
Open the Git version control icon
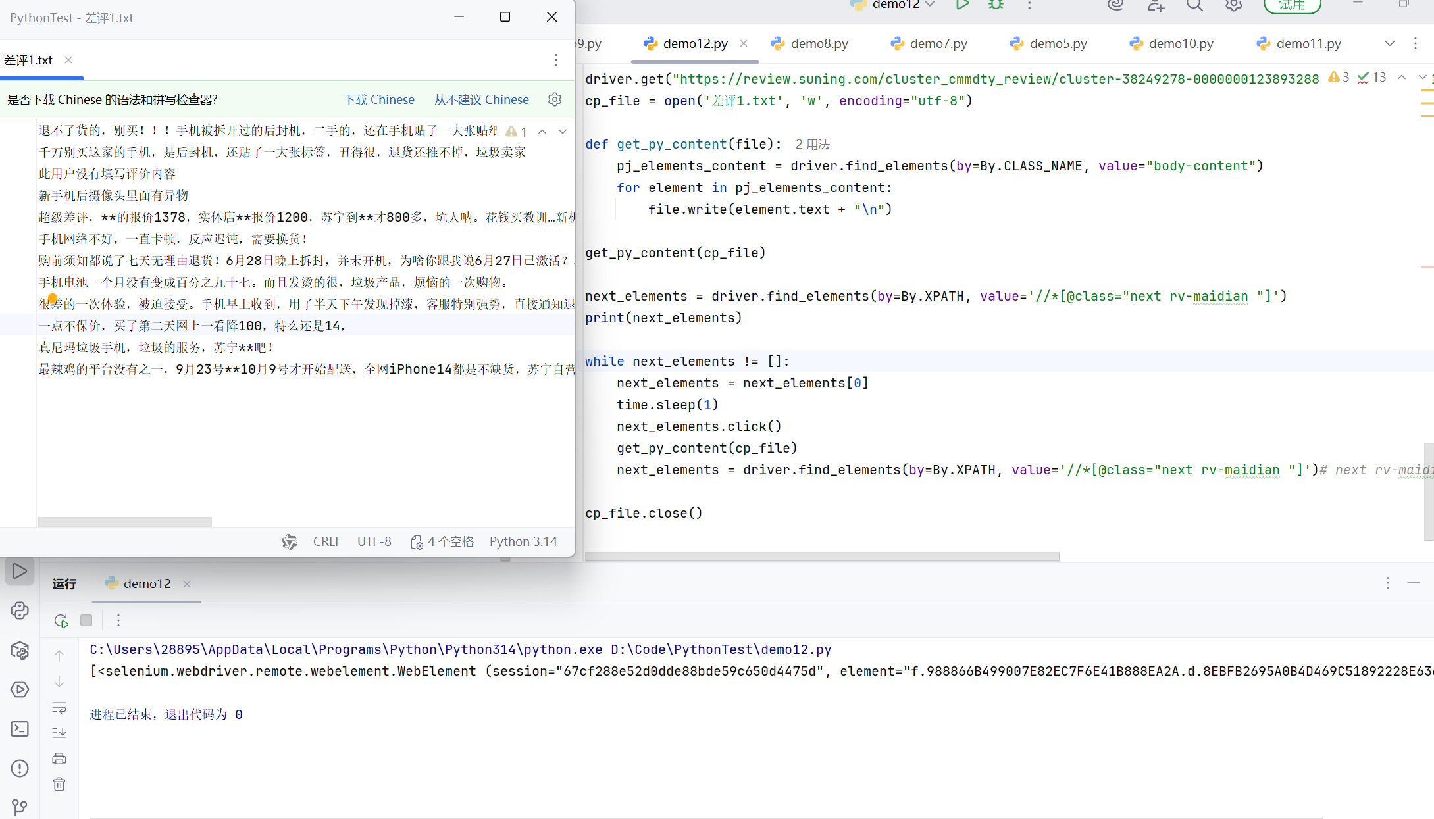pos(20,807)
